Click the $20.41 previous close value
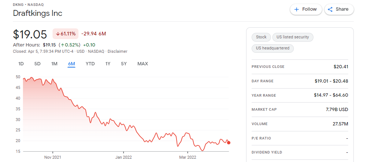366x162 pixels. (341, 67)
